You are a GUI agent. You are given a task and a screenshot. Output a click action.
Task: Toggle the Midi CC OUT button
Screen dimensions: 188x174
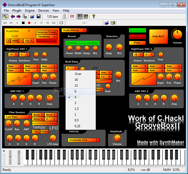tap(137, 36)
